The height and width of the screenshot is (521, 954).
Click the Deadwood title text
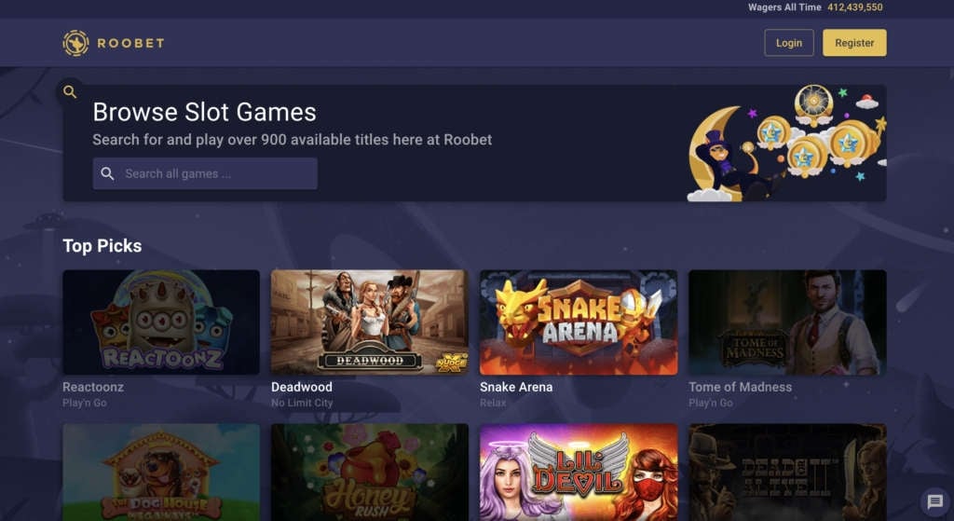(302, 387)
